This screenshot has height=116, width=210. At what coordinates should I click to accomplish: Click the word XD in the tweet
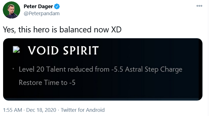pyautogui.click(x=116, y=30)
